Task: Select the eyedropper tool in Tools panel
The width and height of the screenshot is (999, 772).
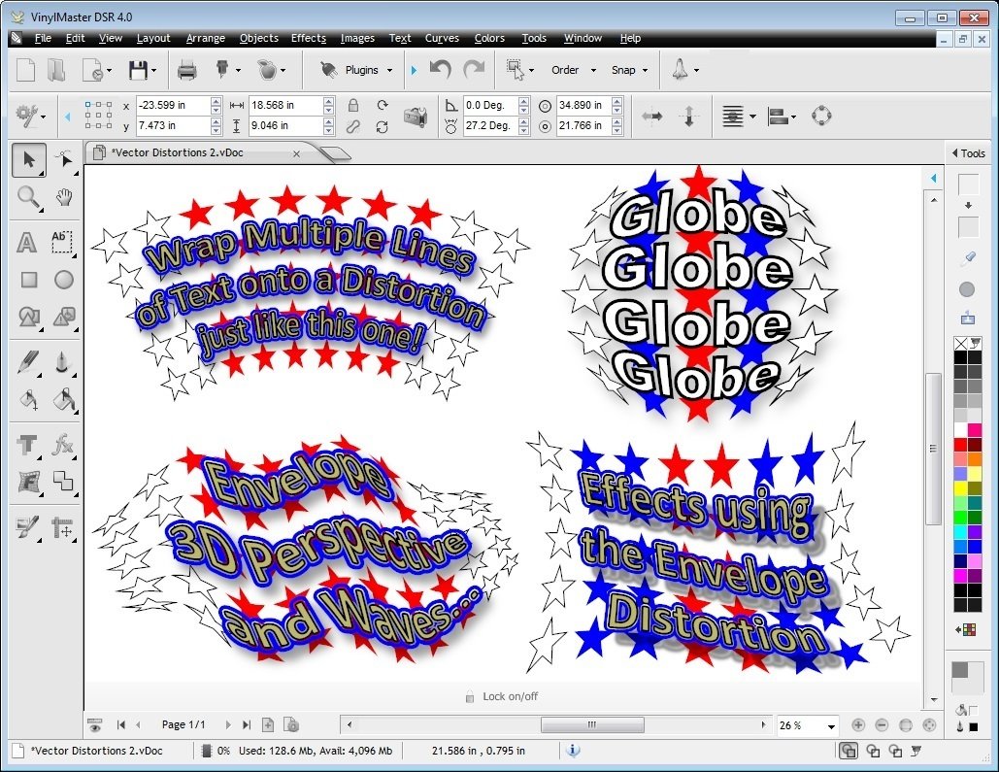Action: pos(967,258)
